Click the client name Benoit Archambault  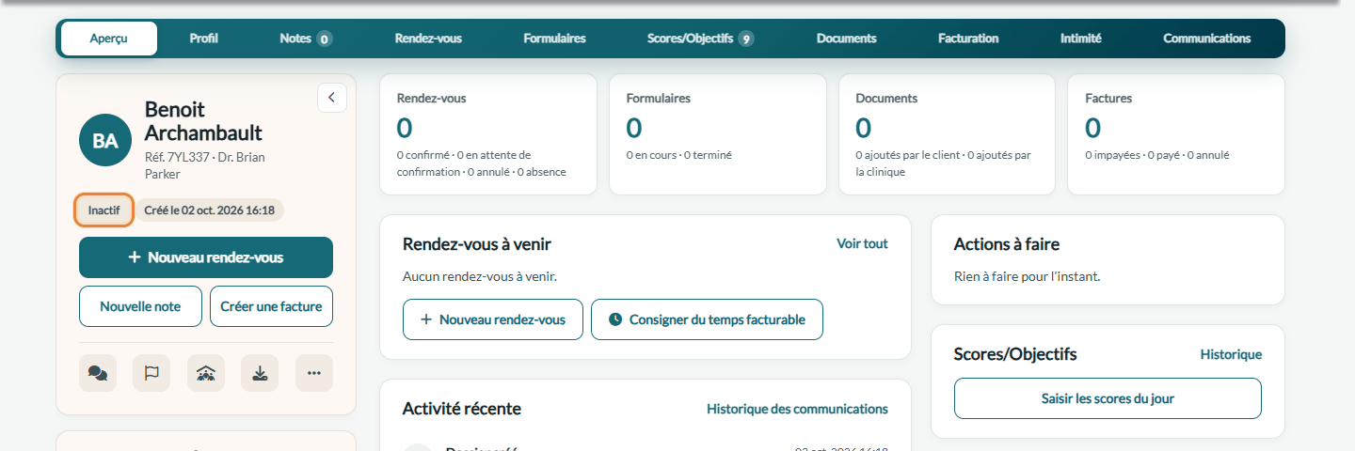203,121
